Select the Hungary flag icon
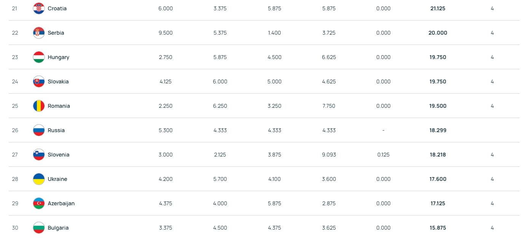This screenshot has width=527, height=238. click(x=39, y=57)
